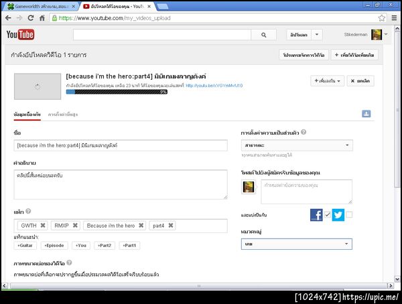Add suggested tag +Part2
402x304 pixels.
pos(105,245)
